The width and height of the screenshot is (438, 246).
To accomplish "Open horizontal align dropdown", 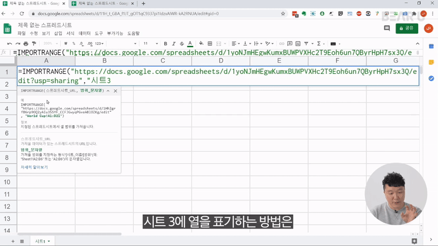I will point(235,44).
